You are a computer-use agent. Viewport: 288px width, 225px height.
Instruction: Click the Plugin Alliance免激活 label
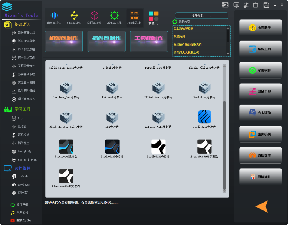(204, 68)
